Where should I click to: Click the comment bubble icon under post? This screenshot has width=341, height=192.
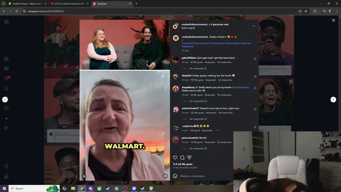[x=182, y=158]
